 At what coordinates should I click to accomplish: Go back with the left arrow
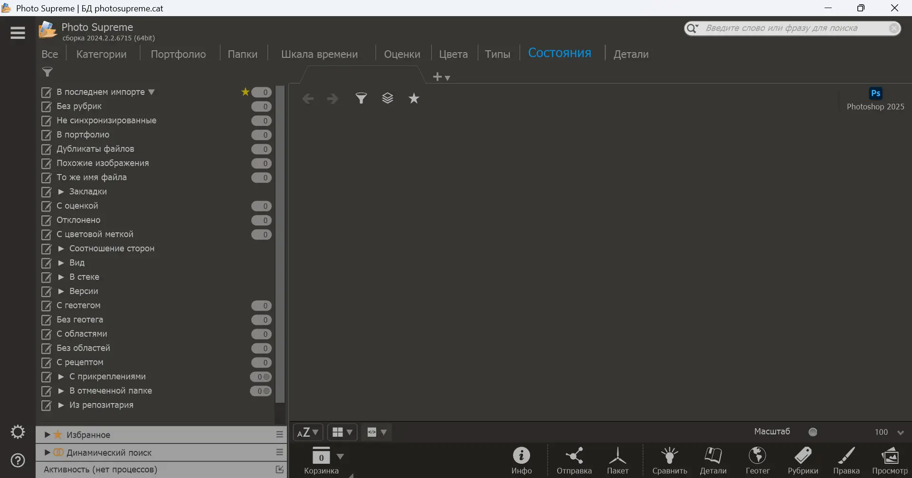coord(308,99)
